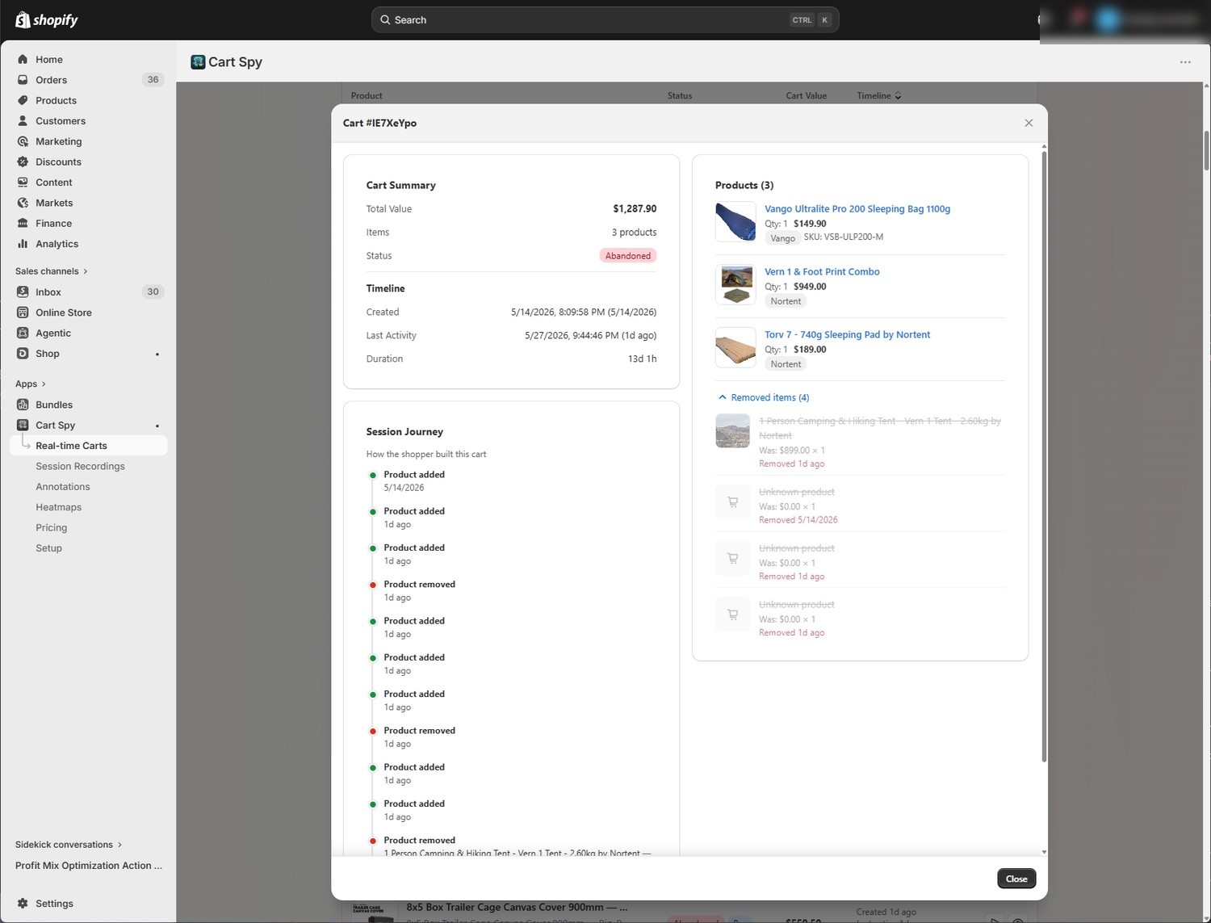Click the Removed 5/14/2026 label
This screenshot has width=1211, height=923.
point(798,520)
